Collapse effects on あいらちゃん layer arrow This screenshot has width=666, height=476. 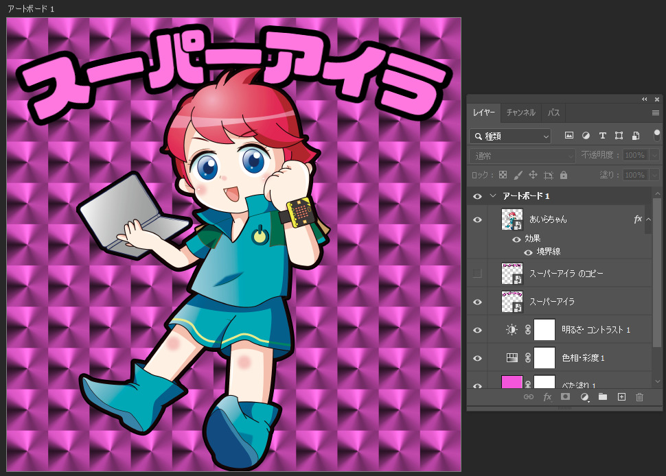(649, 219)
